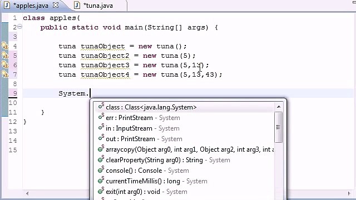
Task: Pick console() : Console suggestion
Action: 185,171
